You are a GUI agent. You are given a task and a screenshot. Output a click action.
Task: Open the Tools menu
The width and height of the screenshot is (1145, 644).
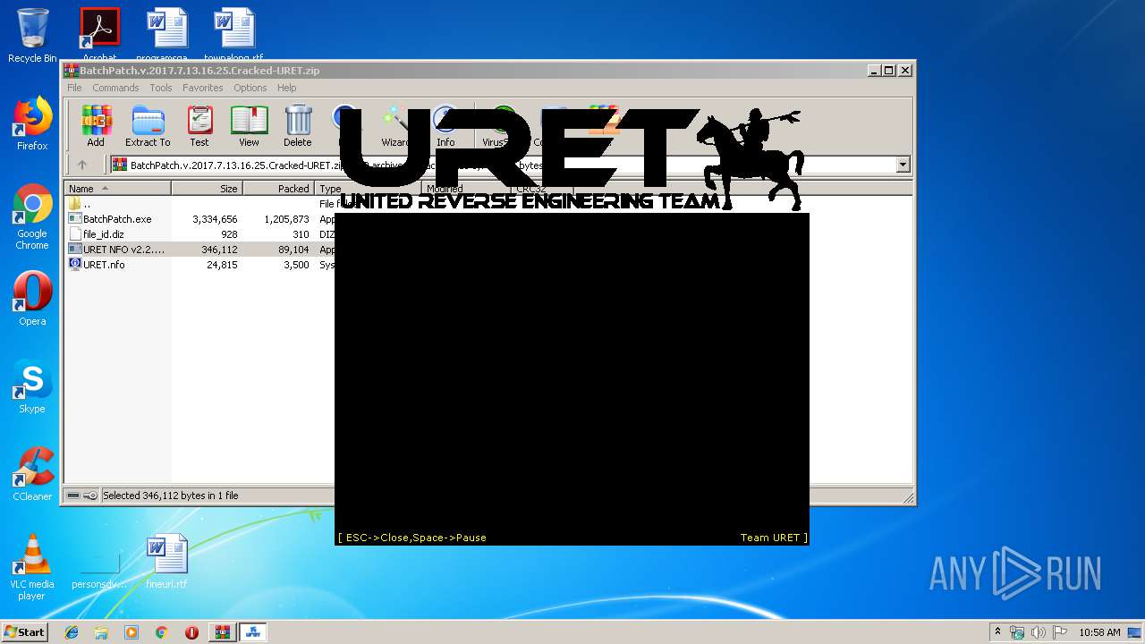click(161, 88)
